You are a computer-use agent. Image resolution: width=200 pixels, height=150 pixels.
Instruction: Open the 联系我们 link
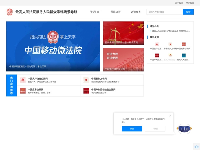tap(190, 3)
